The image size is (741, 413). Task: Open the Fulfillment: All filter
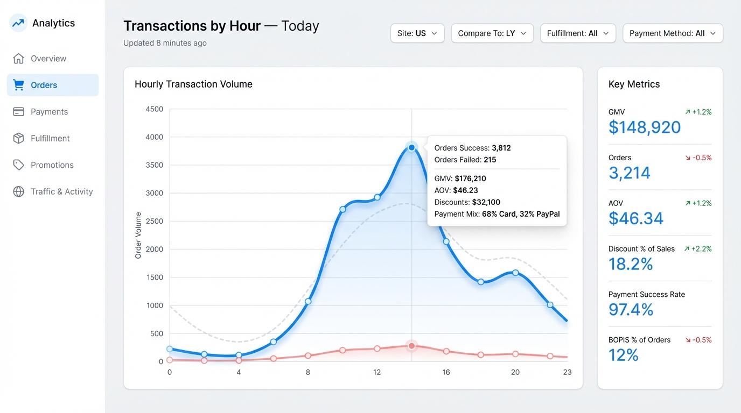578,33
